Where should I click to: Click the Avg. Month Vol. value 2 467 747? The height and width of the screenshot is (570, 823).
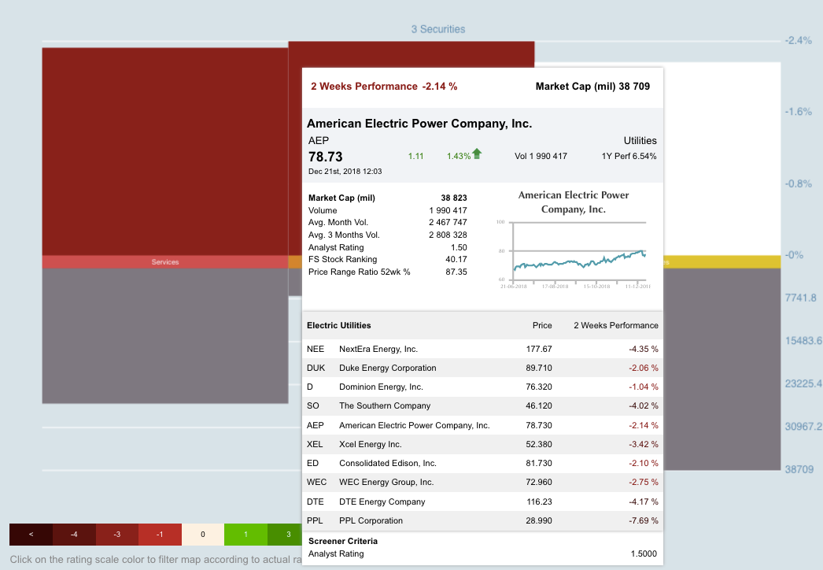point(448,222)
